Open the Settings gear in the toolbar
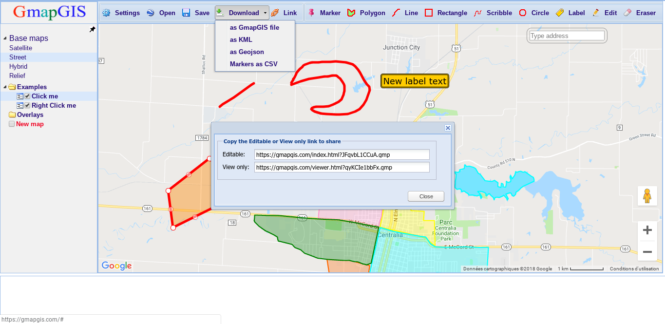The image size is (665, 324). [121, 13]
